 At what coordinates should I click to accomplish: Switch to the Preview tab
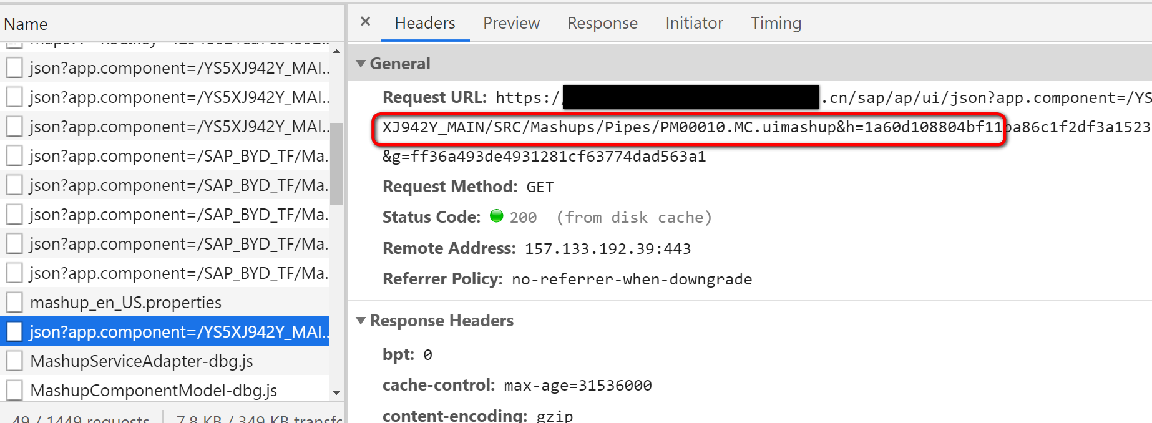511,23
